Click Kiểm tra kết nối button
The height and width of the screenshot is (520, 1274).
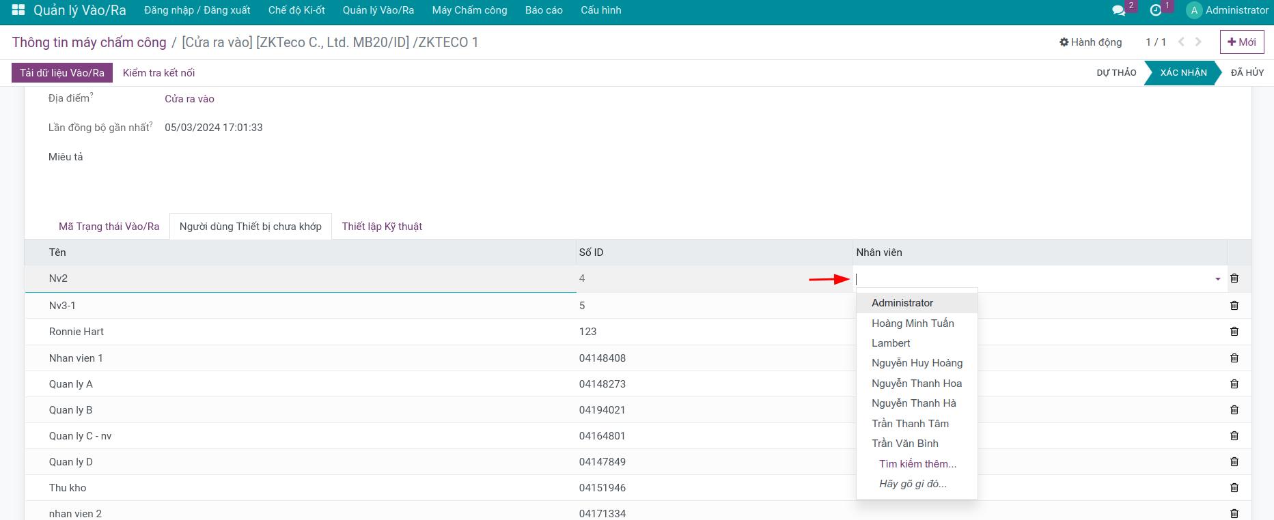point(158,73)
